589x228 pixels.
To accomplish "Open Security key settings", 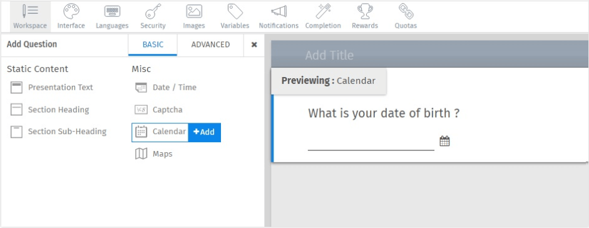I will pos(153,17).
